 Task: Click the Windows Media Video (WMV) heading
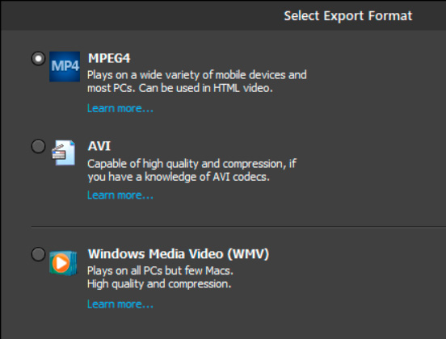pos(179,253)
